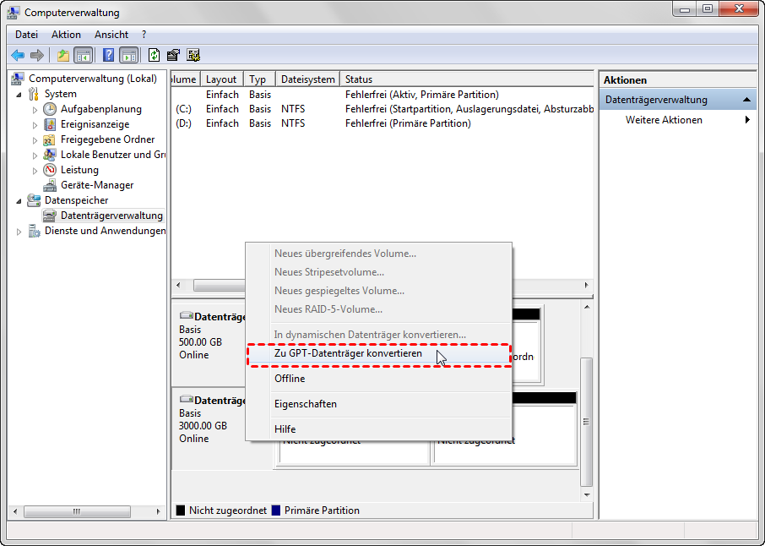The height and width of the screenshot is (546, 765).
Task: Expand the Leistung node
Action: tap(35, 171)
